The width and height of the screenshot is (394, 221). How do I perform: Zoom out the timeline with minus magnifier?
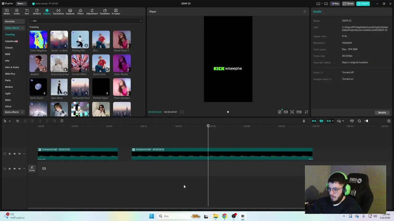tap(359, 121)
